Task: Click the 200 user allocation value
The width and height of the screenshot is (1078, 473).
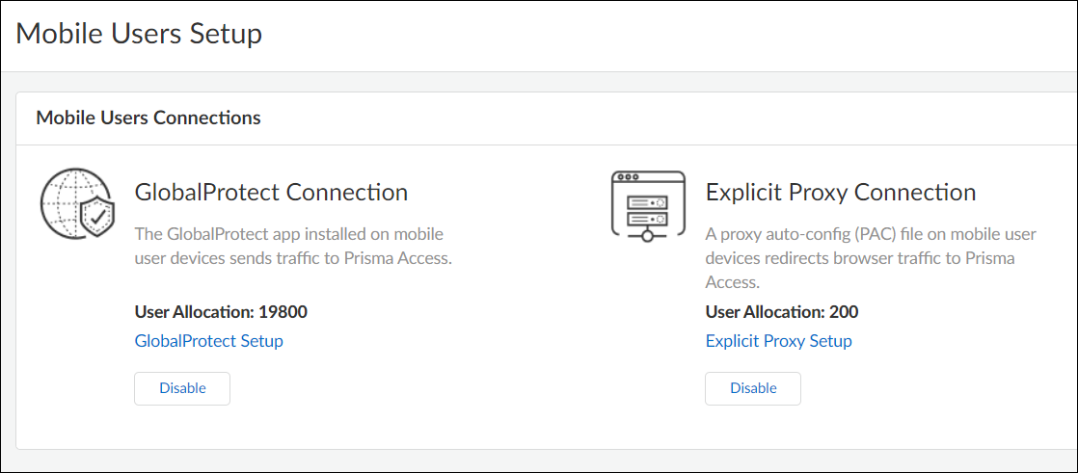Action: tap(844, 311)
